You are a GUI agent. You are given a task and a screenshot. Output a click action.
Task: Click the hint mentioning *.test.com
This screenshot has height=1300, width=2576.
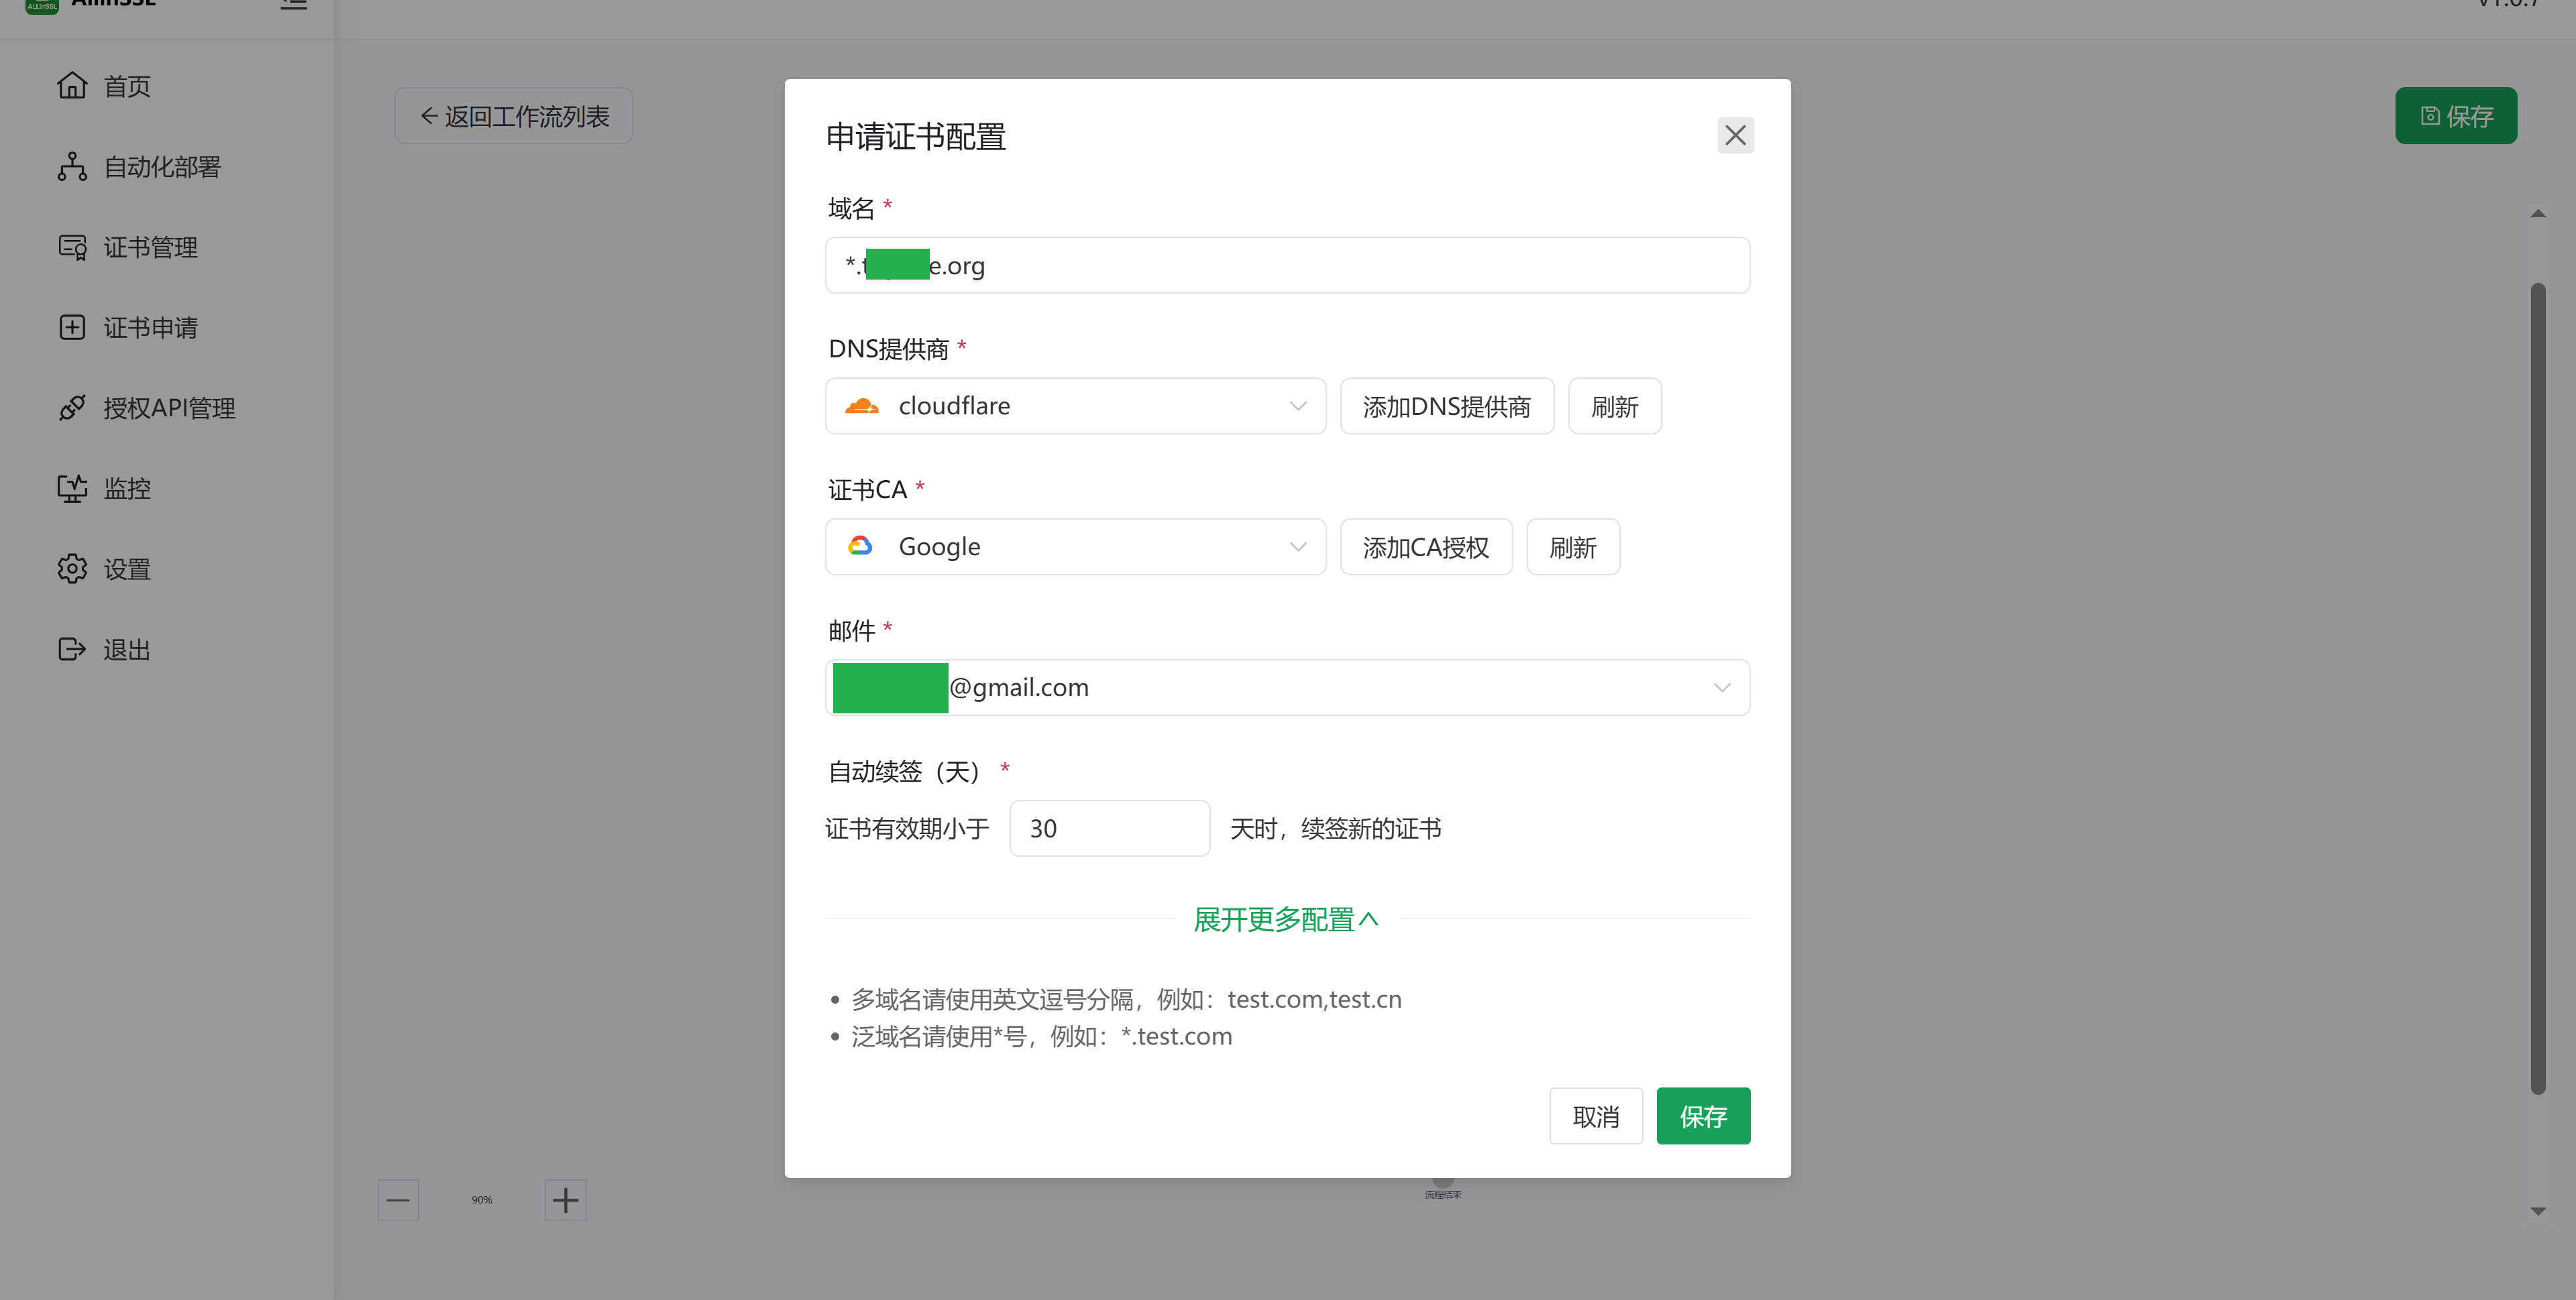(x=1041, y=1037)
